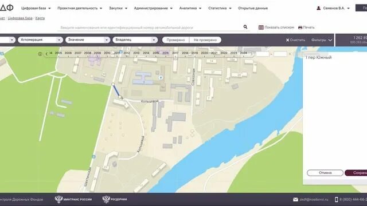This screenshot has width=367, height=206.
Task: Click the first year range input field
Action: click(263, 54)
